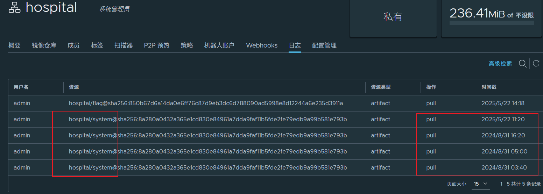
Task: Open the Webhooks tab
Action: pos(262,45)
